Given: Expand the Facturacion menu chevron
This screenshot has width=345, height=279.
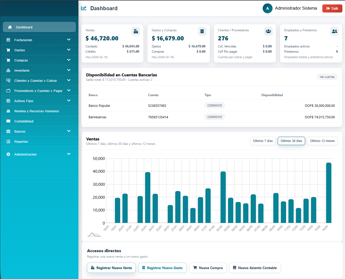Looking at the screenshot, I should coord(69,40).
